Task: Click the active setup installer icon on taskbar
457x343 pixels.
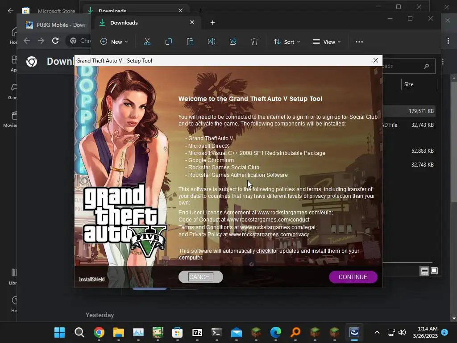Action: coord(354,332)
